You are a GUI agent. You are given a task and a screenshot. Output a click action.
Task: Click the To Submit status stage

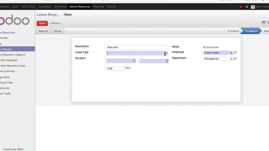coord(233,31)
